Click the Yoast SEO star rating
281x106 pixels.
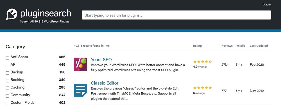(203, 62)
